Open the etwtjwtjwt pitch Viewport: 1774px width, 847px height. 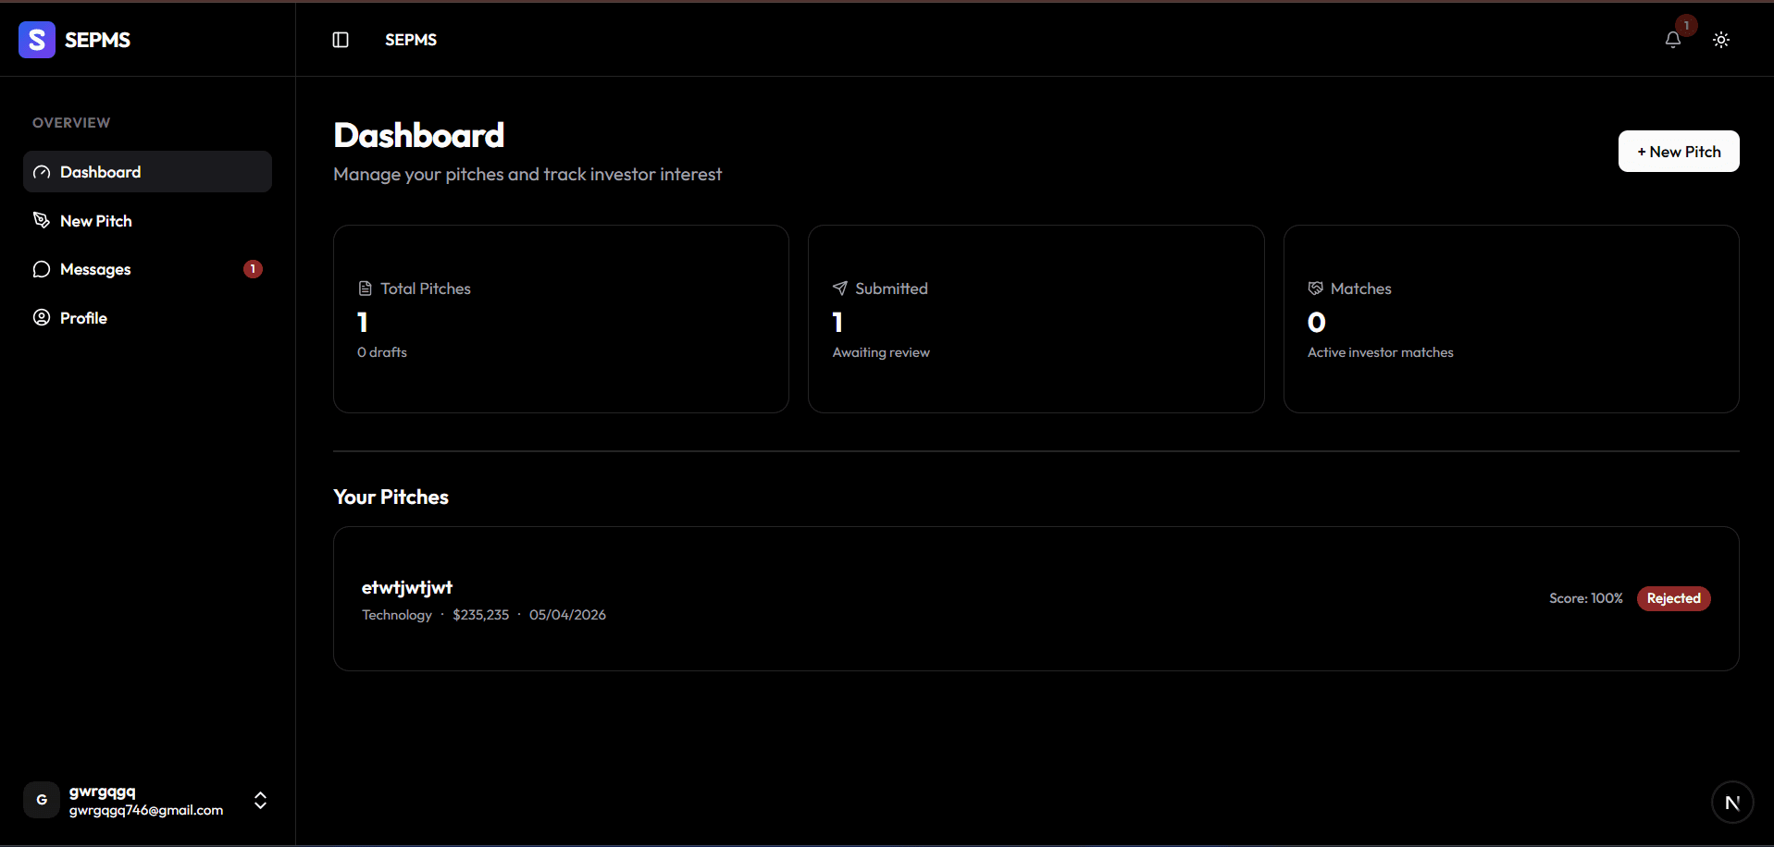pos(1036,599)
